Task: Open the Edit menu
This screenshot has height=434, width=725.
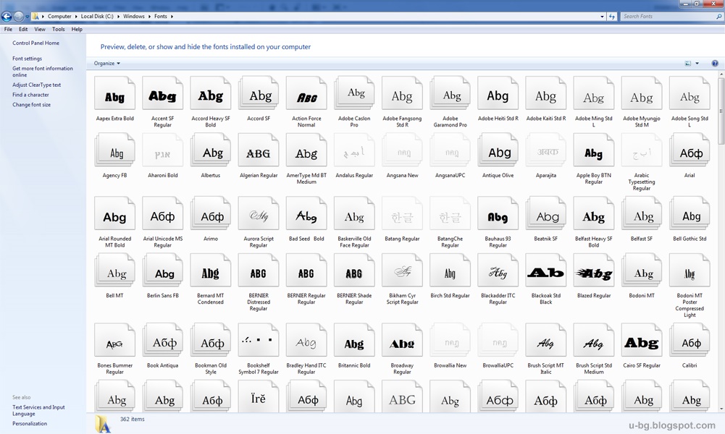Action: point(23,29)
